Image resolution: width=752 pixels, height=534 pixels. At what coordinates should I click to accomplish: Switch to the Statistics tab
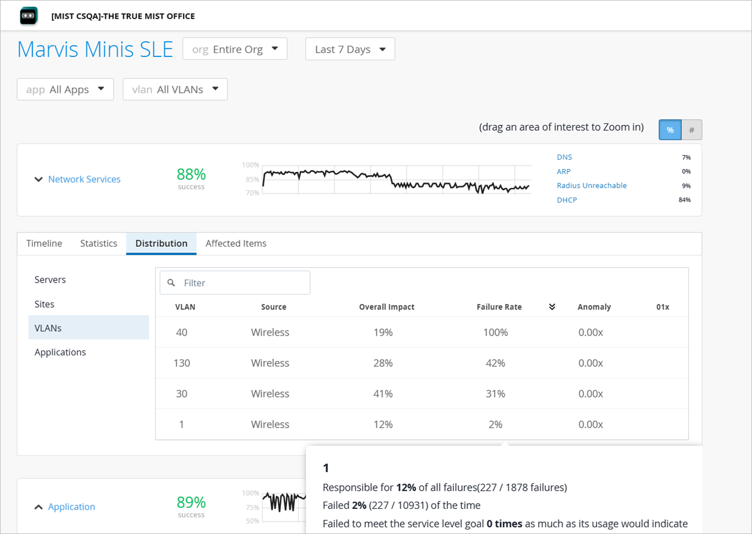pos(98,243)
